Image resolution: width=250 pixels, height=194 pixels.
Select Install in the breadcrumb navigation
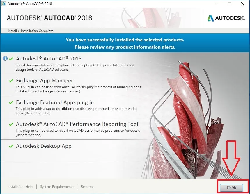pyautogui.click(x=12, y=31)
